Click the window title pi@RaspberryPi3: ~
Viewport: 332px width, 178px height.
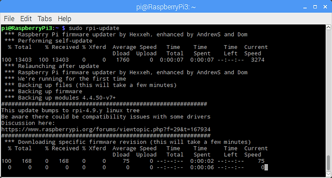166,7
